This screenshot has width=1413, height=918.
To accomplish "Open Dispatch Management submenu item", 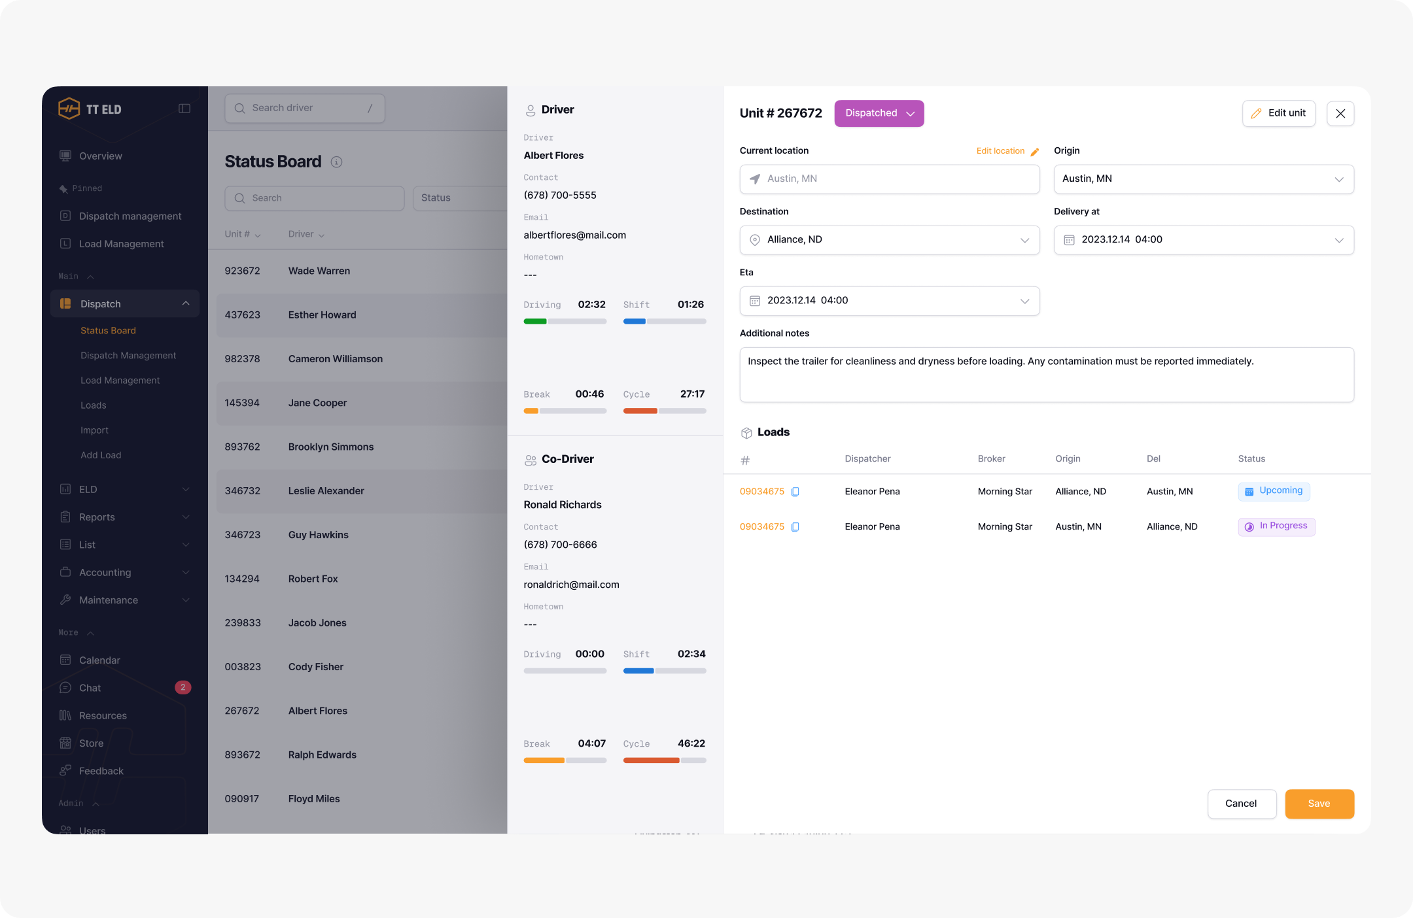I will (128, 356).
